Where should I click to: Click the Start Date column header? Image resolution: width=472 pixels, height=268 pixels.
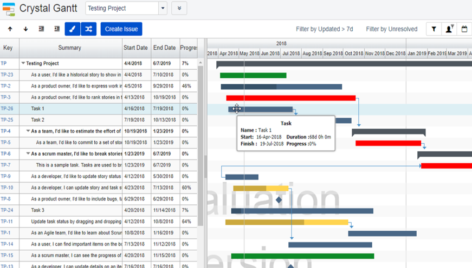tap(135, 48)
